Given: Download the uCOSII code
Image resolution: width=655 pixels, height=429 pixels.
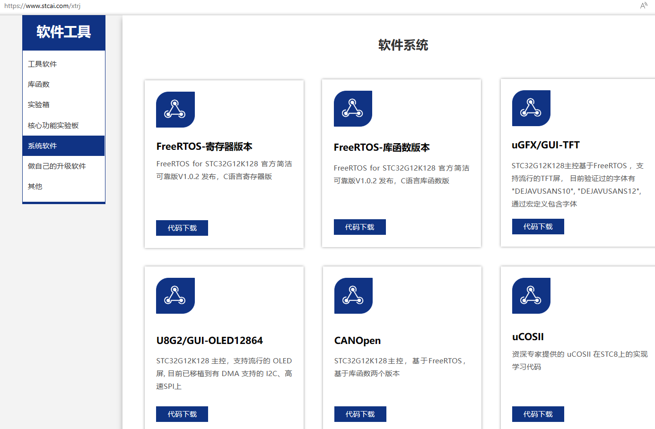Looking at the screenshot, I should pos(538,414).
